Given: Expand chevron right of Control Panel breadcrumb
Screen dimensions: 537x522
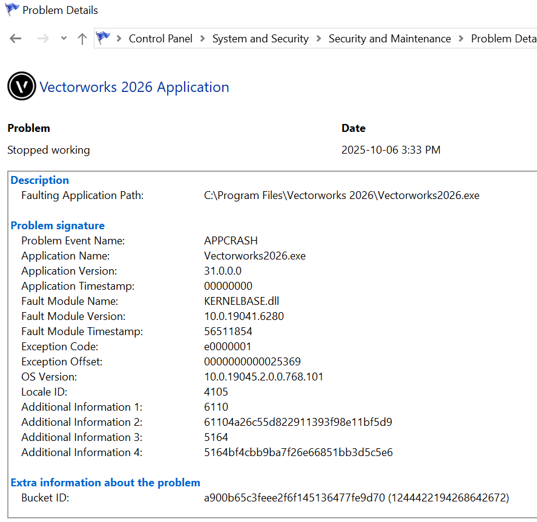Looking at the screenshot, I should coord(202,39).
